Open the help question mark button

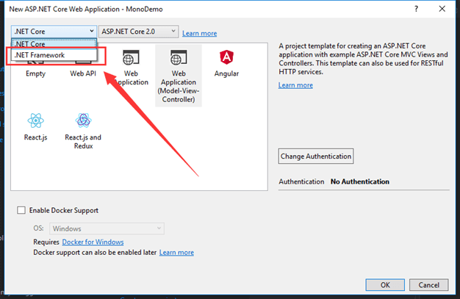click(x=416, y=9)
